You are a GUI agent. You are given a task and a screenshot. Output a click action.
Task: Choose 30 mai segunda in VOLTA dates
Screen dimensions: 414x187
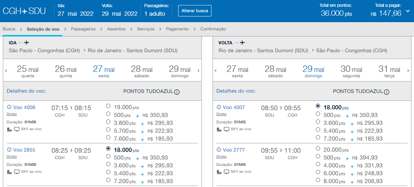tap(351, 72)
